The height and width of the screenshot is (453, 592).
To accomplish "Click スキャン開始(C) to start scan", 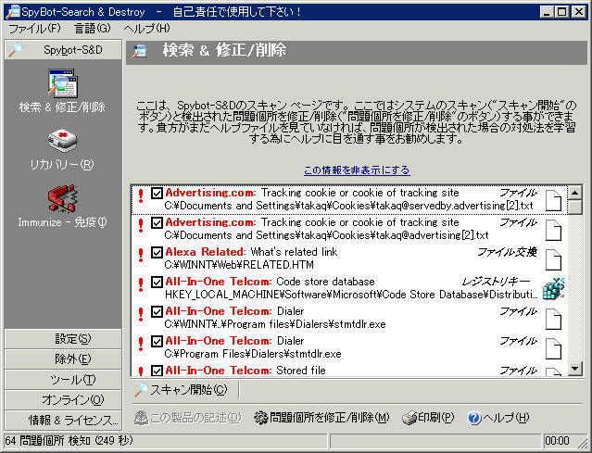I will click(182, 390).
